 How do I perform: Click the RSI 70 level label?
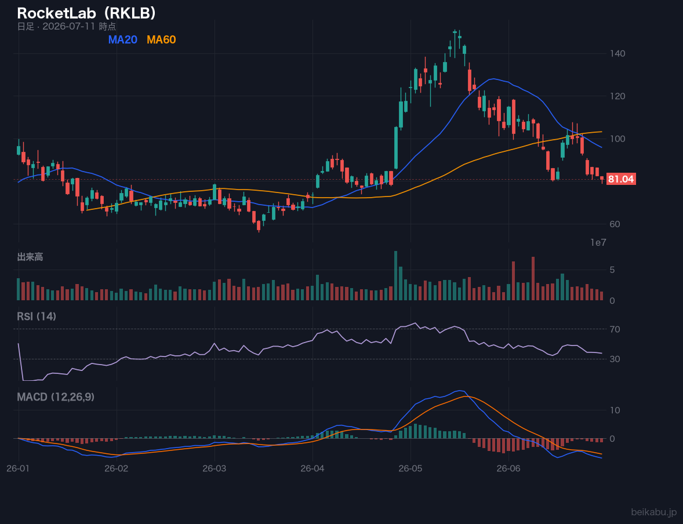[615, 329]
